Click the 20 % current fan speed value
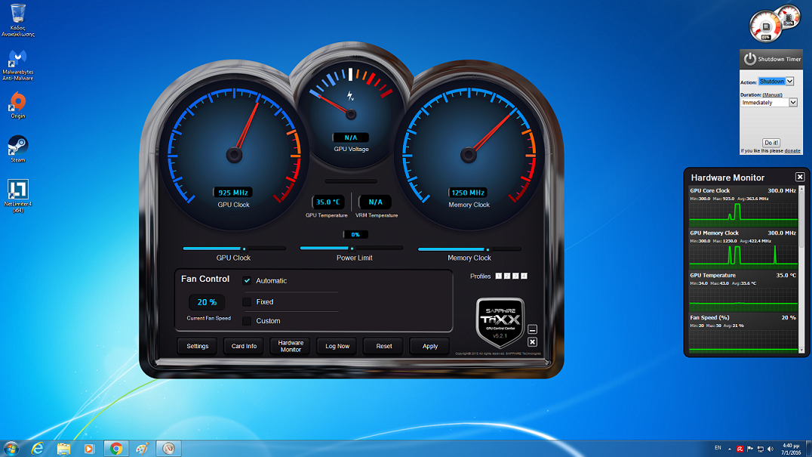The image size is (812, 457). coord(207,302)
